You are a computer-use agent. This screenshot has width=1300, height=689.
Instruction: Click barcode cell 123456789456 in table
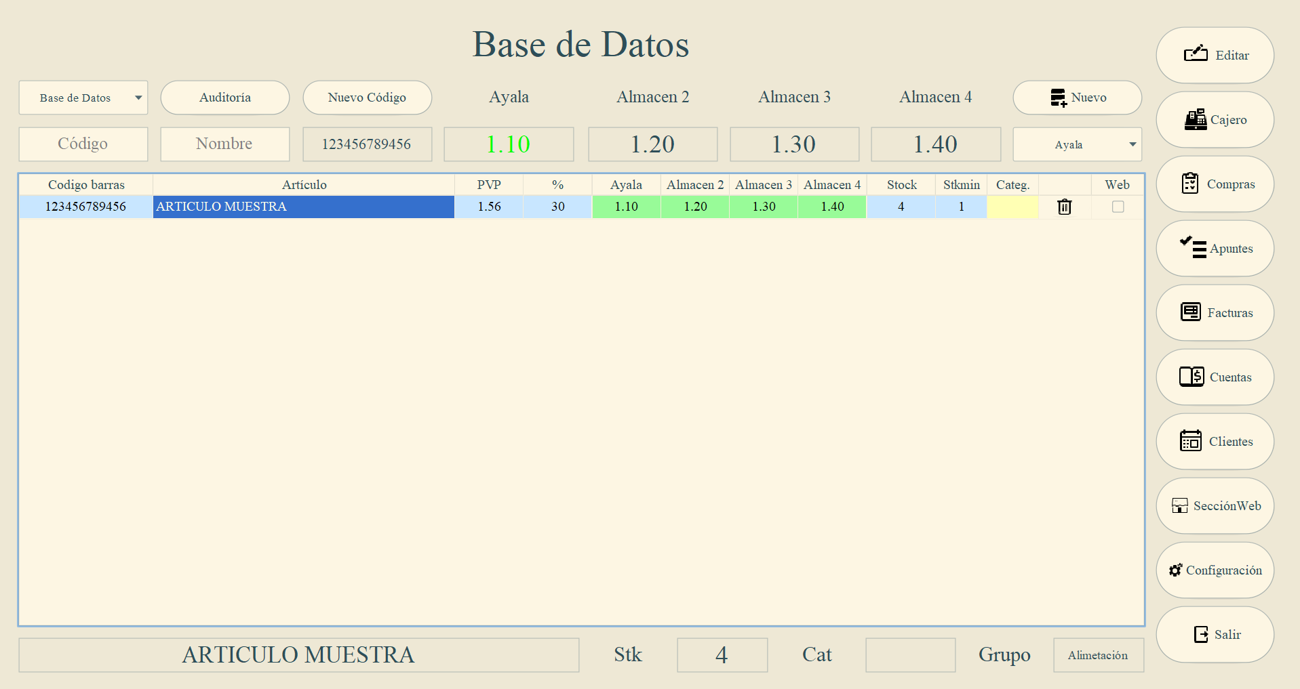tap(86, 207)
